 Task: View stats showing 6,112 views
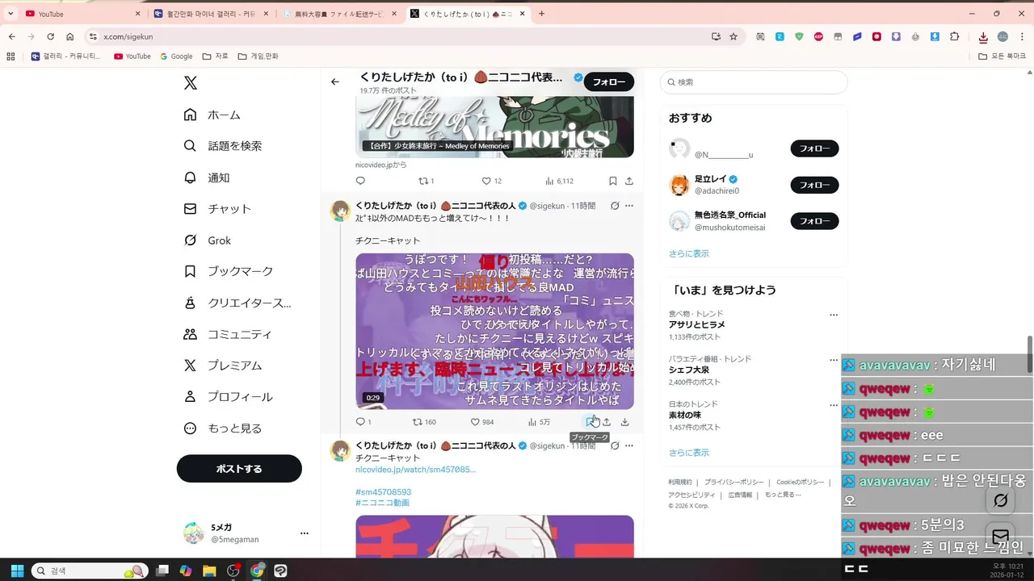pyautogui.click(x=559, y=181)
